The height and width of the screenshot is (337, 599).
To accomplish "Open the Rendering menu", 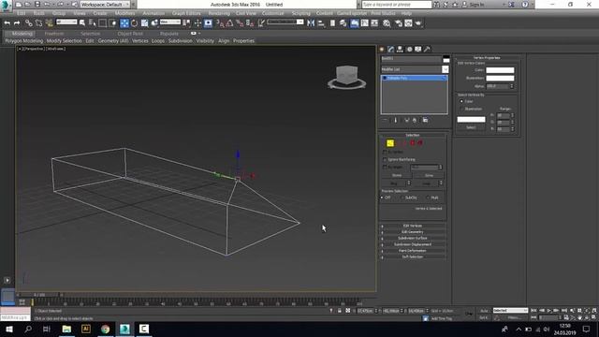I will pyautogui.click(x=219, y=13).
